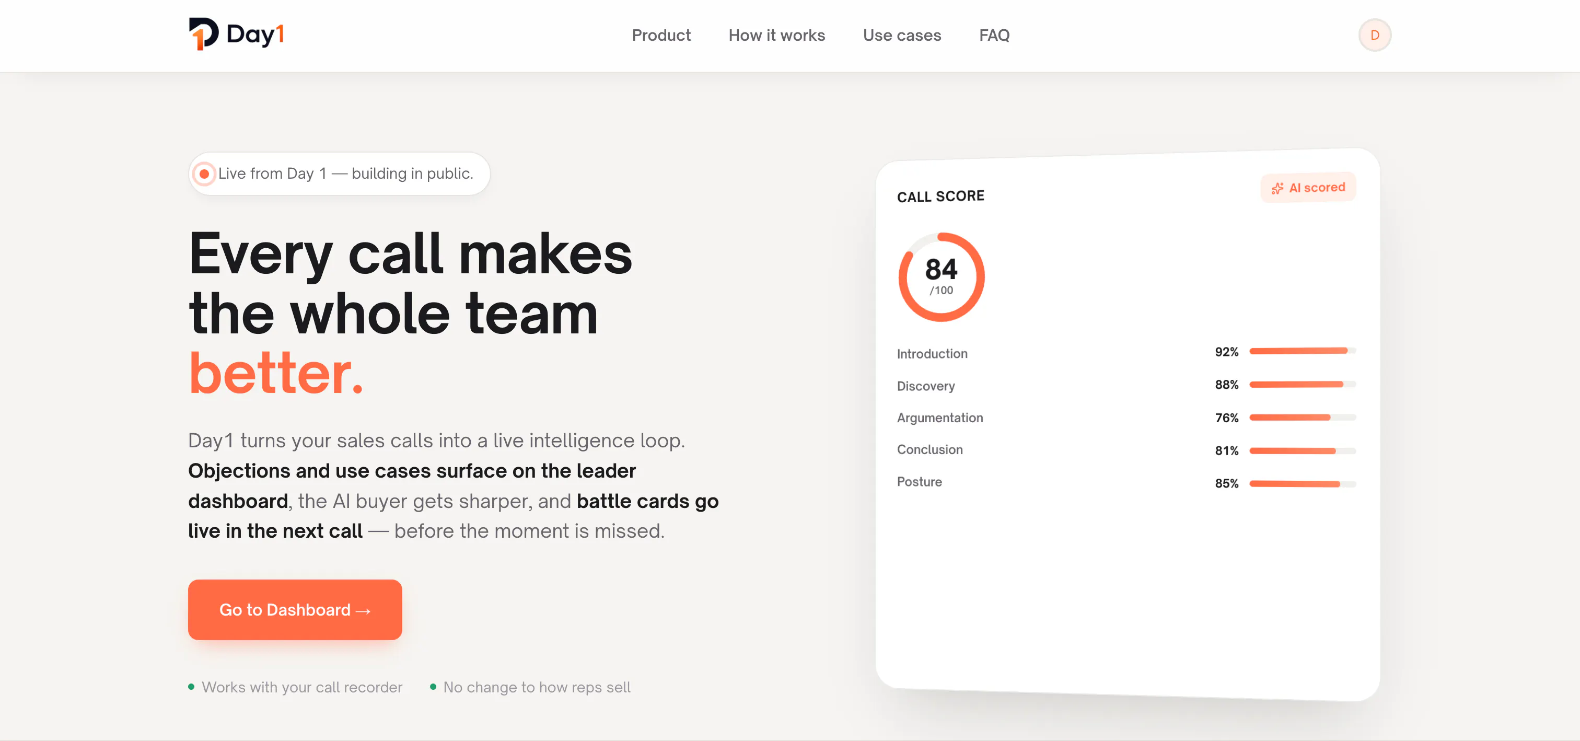Screen dimensions: 1580x741
Task: Click the Introduction row label
Action: (932, 353)
